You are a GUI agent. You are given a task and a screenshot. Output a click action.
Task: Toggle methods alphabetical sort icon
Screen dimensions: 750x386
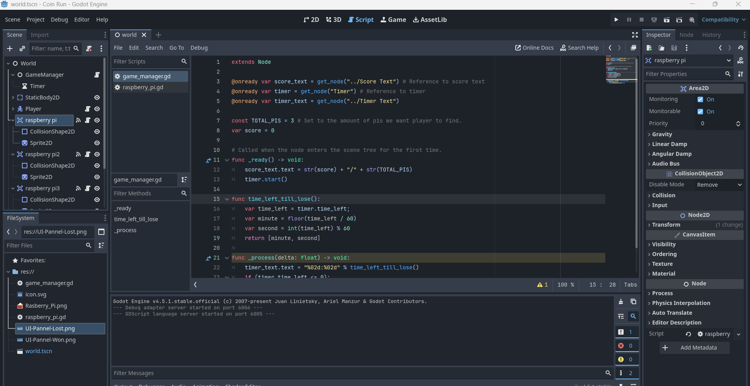click(x=184, y=180)
